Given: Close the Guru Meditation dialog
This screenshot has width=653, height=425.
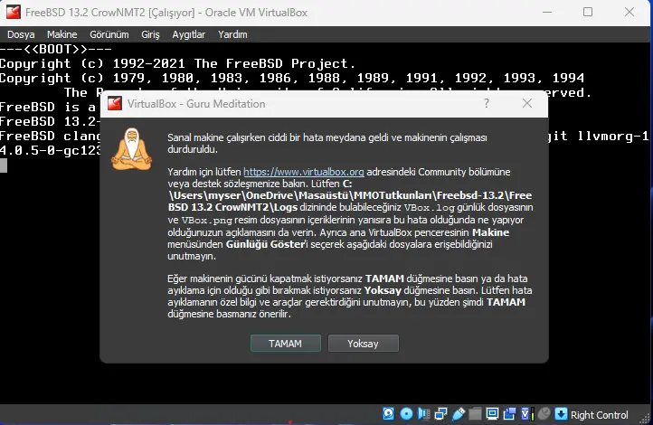Looking at the screenshot, I should (x=527, y=103).
